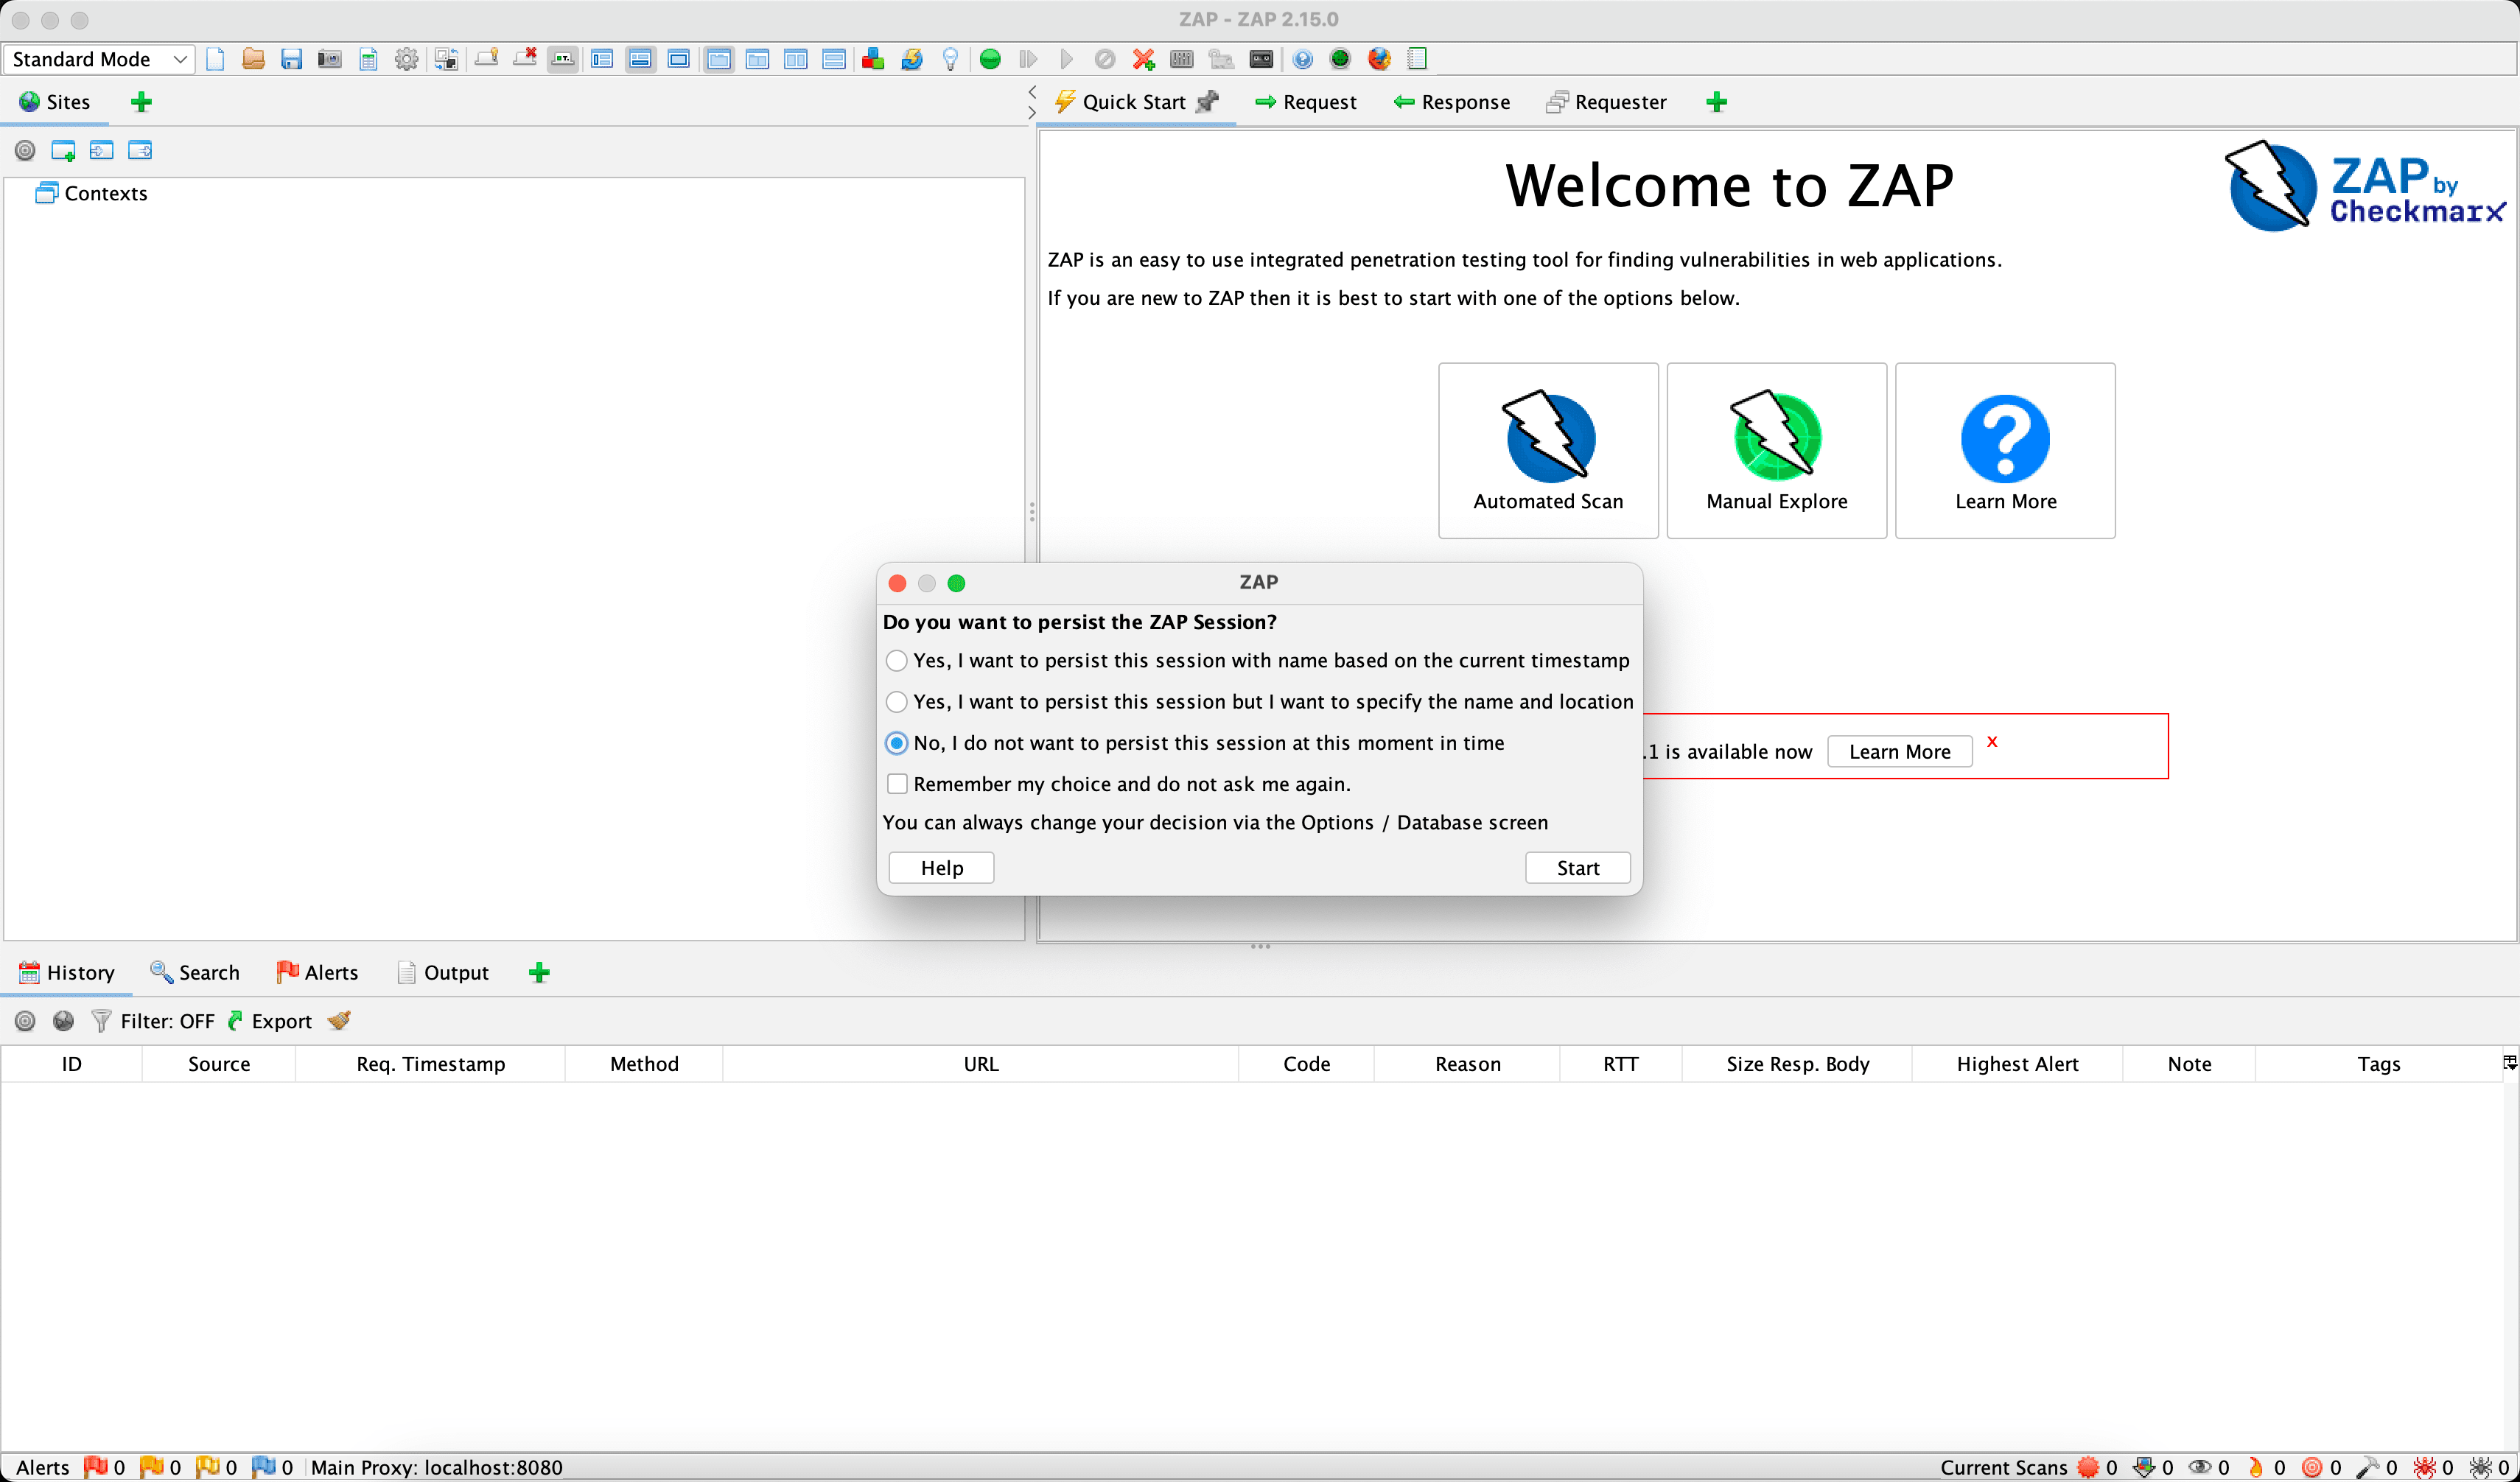This screenshot has width=2520, height=1482.
Task: Select persist session with timestamp name option
Action: pyautogui.click(x=1258, y=661)
